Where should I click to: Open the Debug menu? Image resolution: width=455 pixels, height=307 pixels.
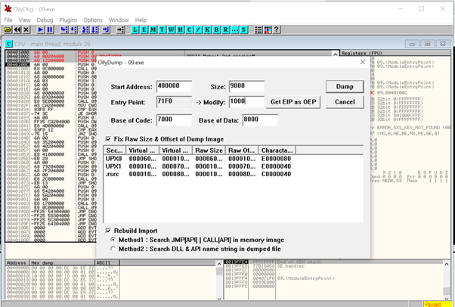click(45, 20)
